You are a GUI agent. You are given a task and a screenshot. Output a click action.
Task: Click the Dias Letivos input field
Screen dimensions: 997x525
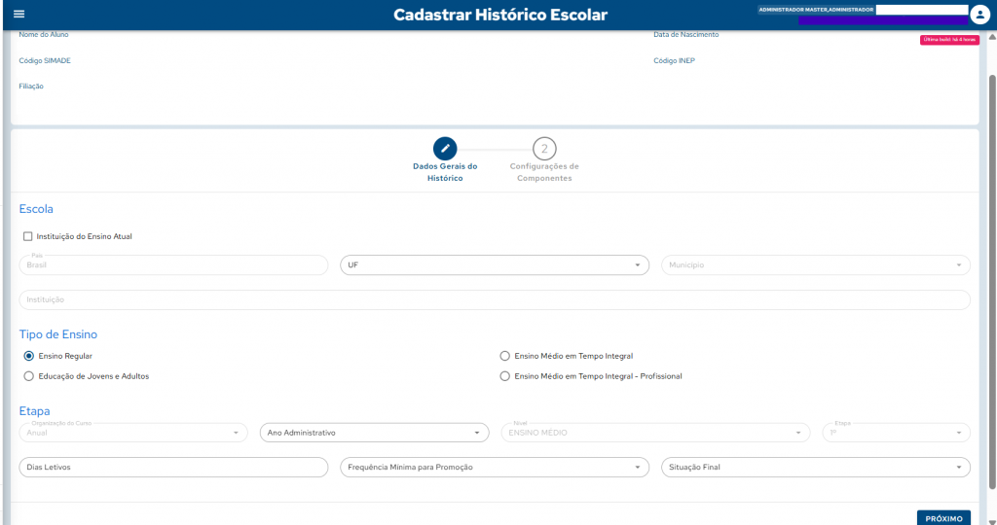(x=173, y=468)
